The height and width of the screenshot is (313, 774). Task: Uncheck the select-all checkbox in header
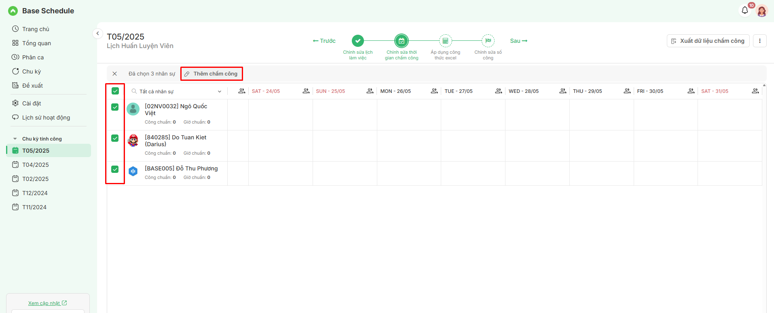pos(115,91)
